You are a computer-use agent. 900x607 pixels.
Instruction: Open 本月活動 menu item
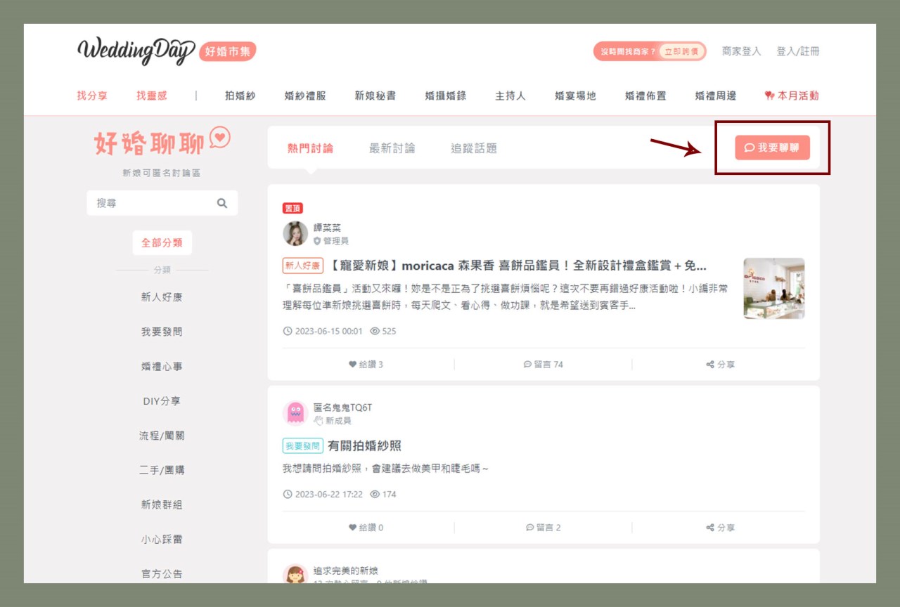pyautogui.click(x=792, y=96)
